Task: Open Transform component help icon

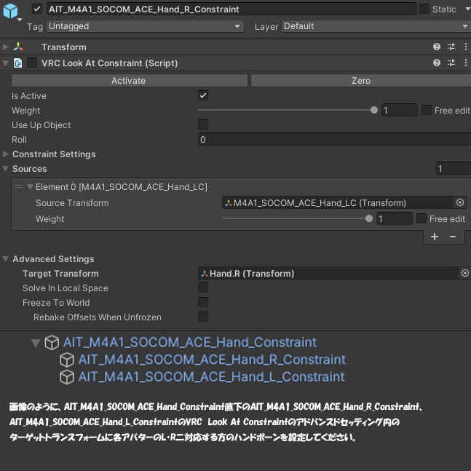Action: tap(437, 47)
